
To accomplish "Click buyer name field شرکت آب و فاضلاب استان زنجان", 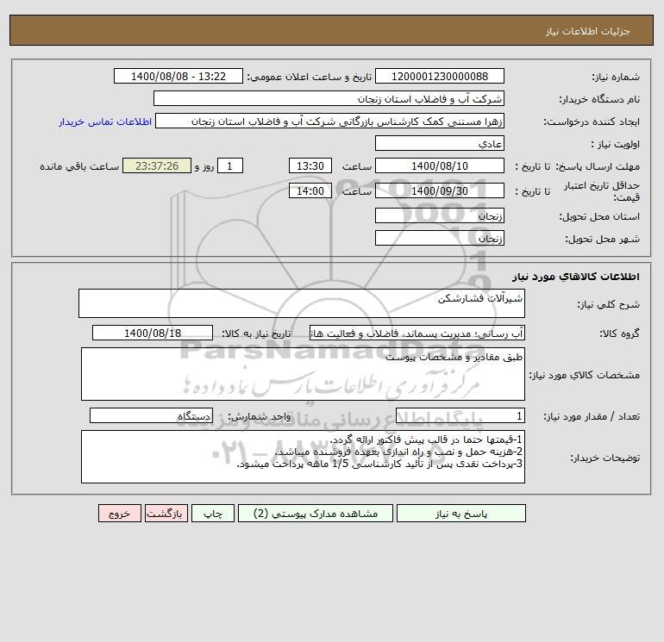I will [x=329, y=98].
